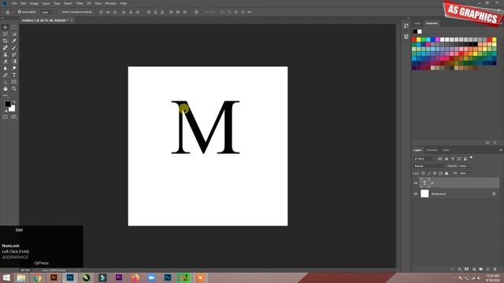Choose the red swatch in Swatches panel
This screenshot has height=283, width=504.
click(414, 39)
